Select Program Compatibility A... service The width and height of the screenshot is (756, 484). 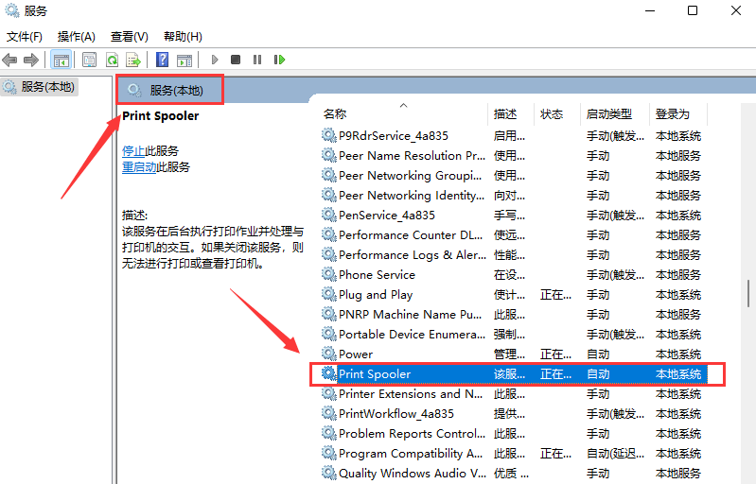(x=514, y=453)
